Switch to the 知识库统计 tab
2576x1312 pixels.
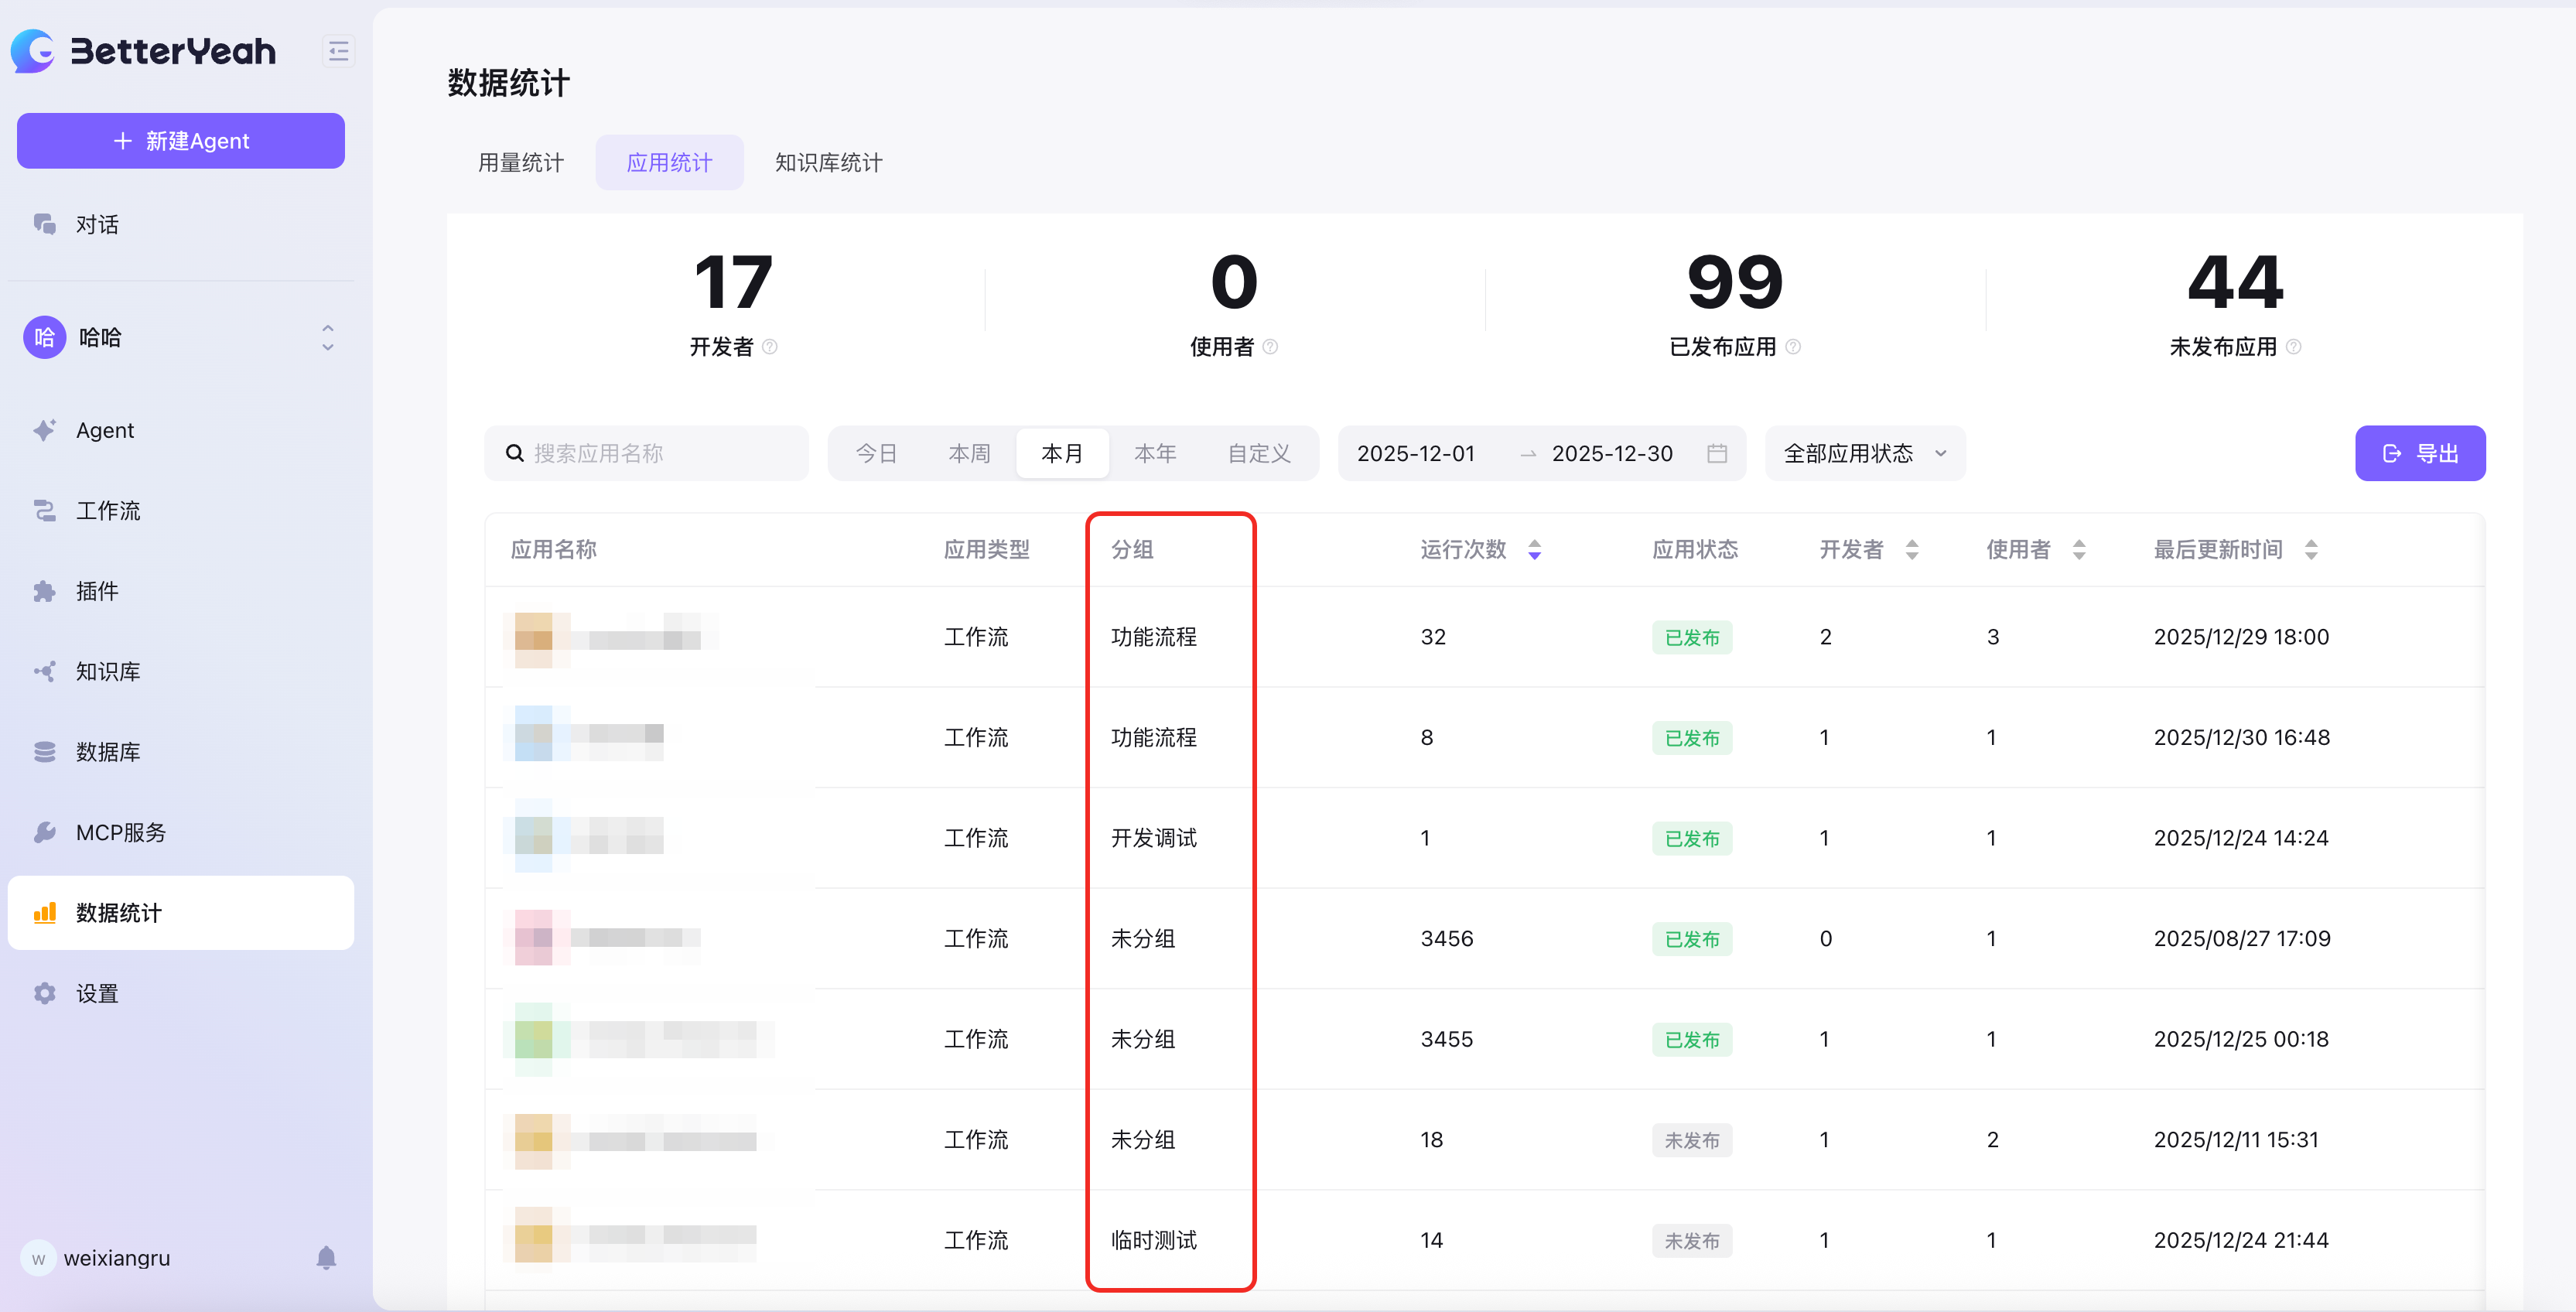point(828,162)
